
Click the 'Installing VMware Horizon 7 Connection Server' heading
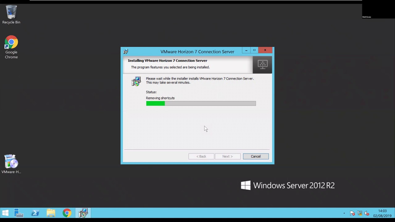(x=168, y=60)
